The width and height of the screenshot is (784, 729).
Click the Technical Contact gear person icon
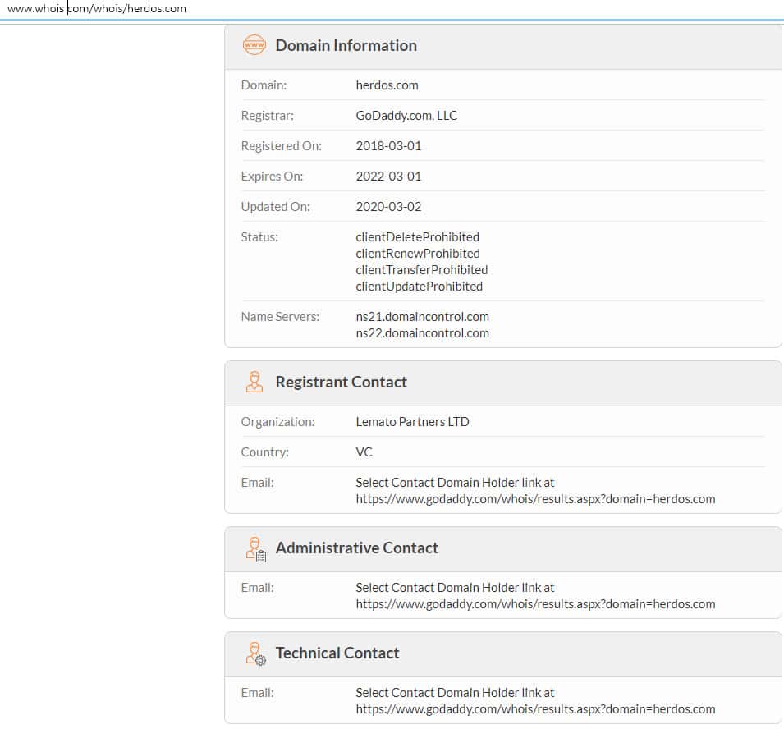(x=255, y=653)
